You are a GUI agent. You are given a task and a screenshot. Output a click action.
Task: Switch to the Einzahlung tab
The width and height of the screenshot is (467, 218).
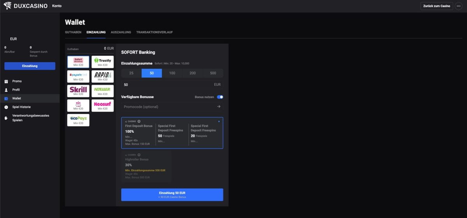pyautogui.click(x=96, y=32)
